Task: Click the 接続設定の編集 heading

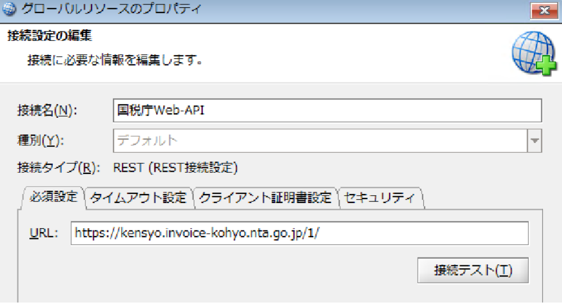Action: pyautogui.click(x=49, y=35)
